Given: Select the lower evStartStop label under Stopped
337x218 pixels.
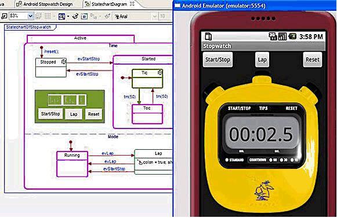Looking at the screenshot, I should [87, 74].
